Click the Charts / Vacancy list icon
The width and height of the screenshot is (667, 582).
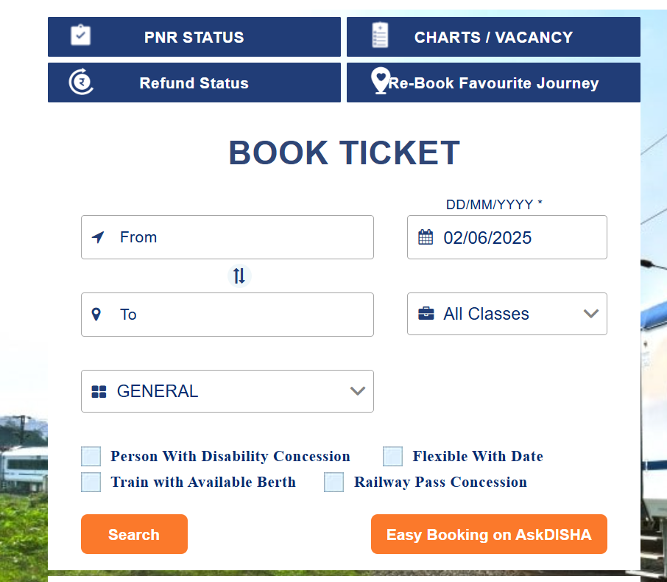380,35
